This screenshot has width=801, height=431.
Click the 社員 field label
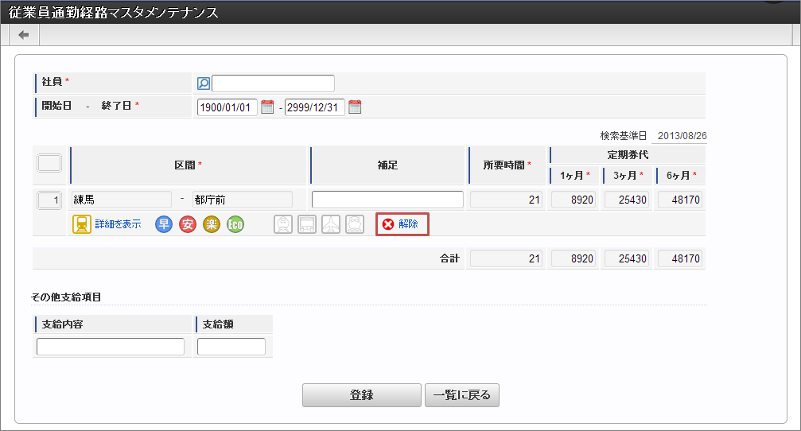coord(52,82)
